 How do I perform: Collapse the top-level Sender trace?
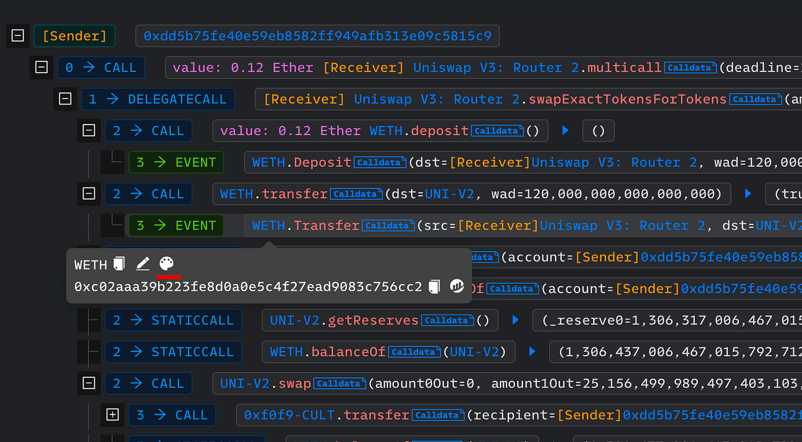[17, 35]
